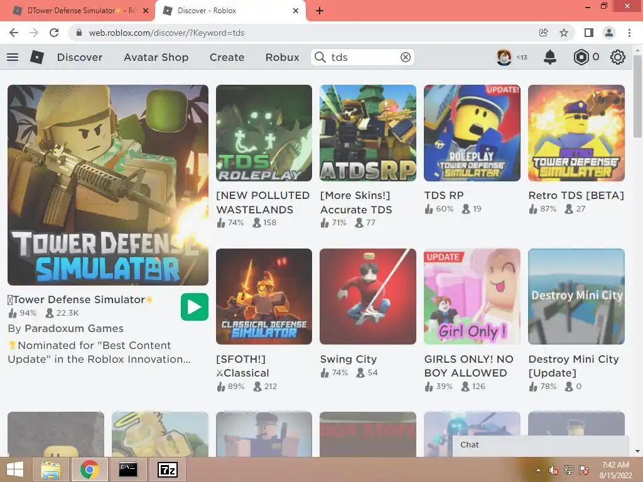Click the tds search input field
Screen dimensions: 643x482
tap(363, 57)
